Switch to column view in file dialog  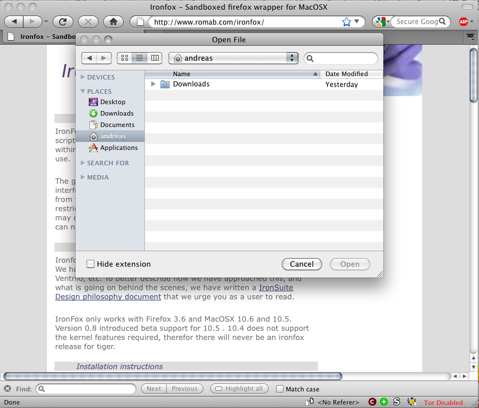[155, 58]
